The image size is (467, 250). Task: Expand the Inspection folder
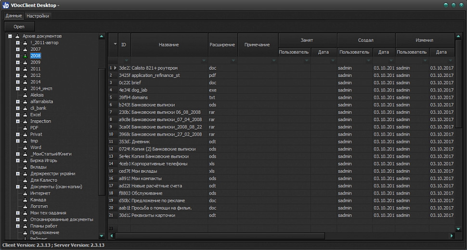click(17, 121)
